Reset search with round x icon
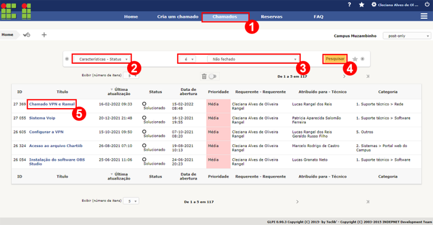433x225 pixels. pyautogui.click(x=363, y=59)
